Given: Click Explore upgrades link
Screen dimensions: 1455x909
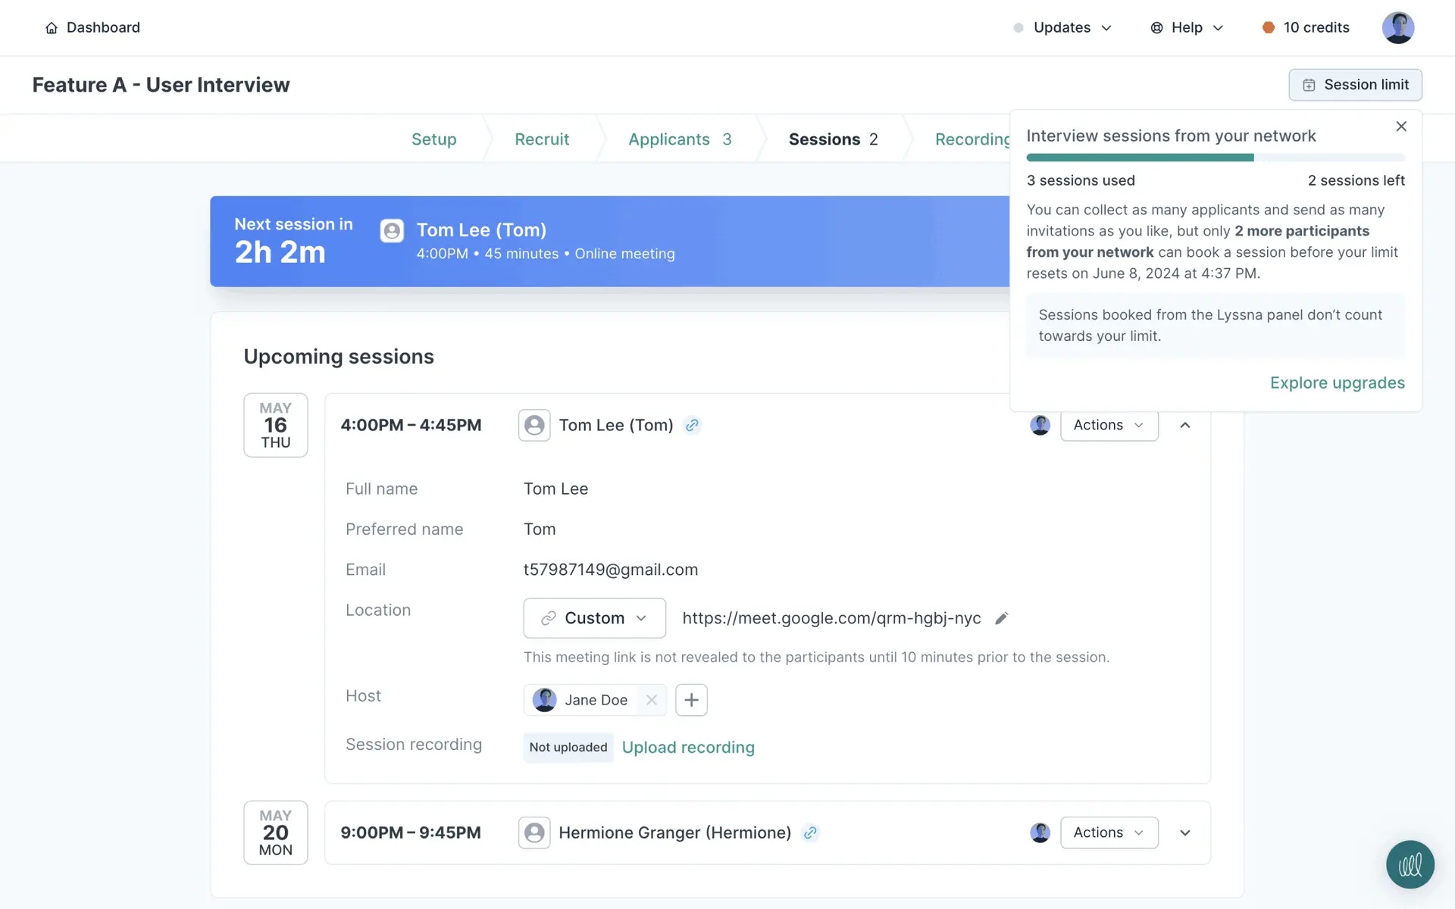Looking at the screenshot, I should (x=1337, y=383).
